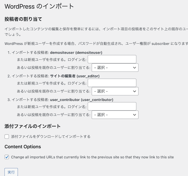Open user assignment dropdown for user_contributor
The height and width of the screenshot is (176, 188).
[x=115, y=115]
